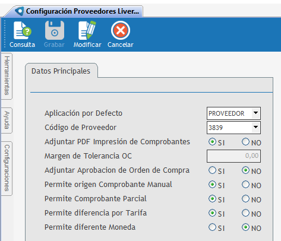Click the Permite diferencia por Tarifa label
The height and width of the screenshot is (241, 281).
[x=96, y=213]
